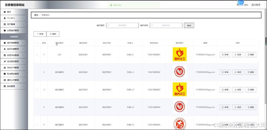Click the user icon beside 组织申请管理
This screenshot has width=267, height=130.
[x=5, y=49]
